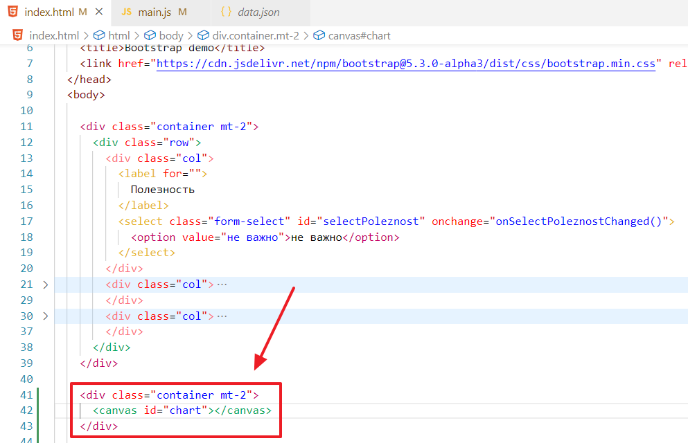This screenshot has height=443, width=688.
Task: Click the cube icon beside div.container.mt-2 breadcrumb
Action: point(203,35)
